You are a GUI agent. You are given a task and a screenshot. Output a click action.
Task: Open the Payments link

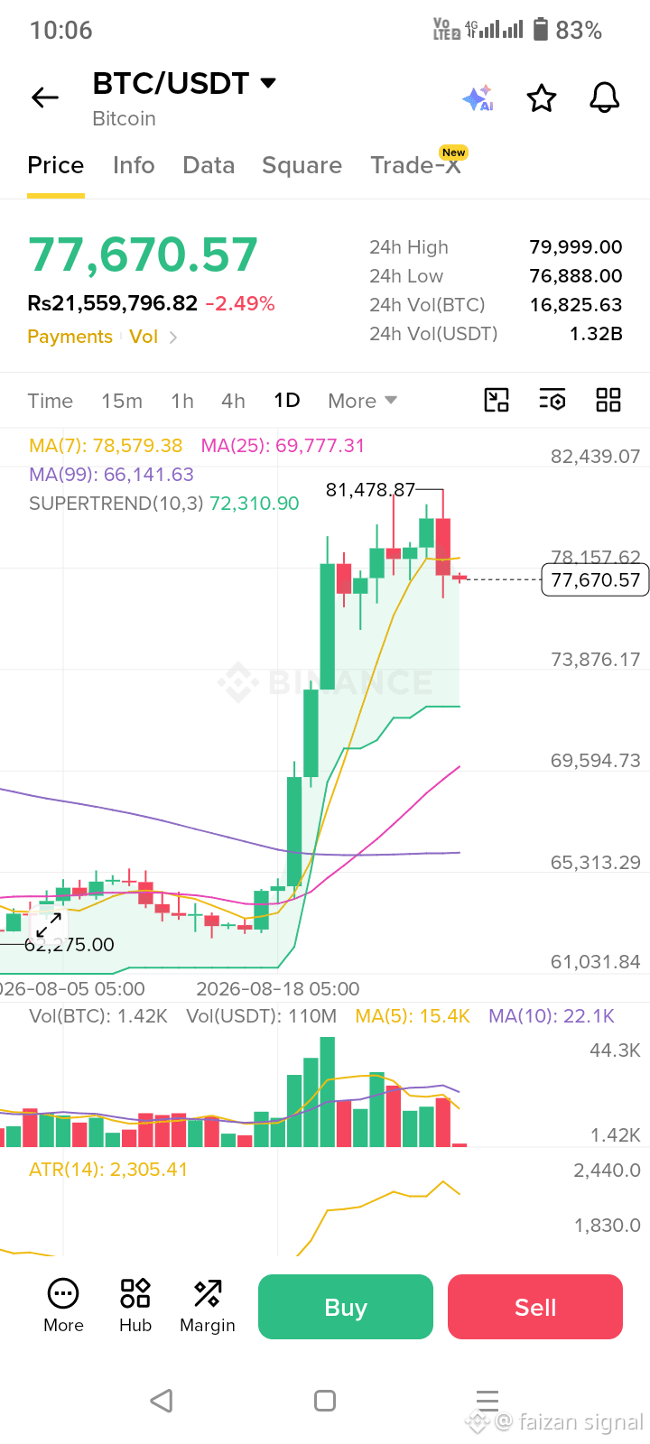pos(70,337)
